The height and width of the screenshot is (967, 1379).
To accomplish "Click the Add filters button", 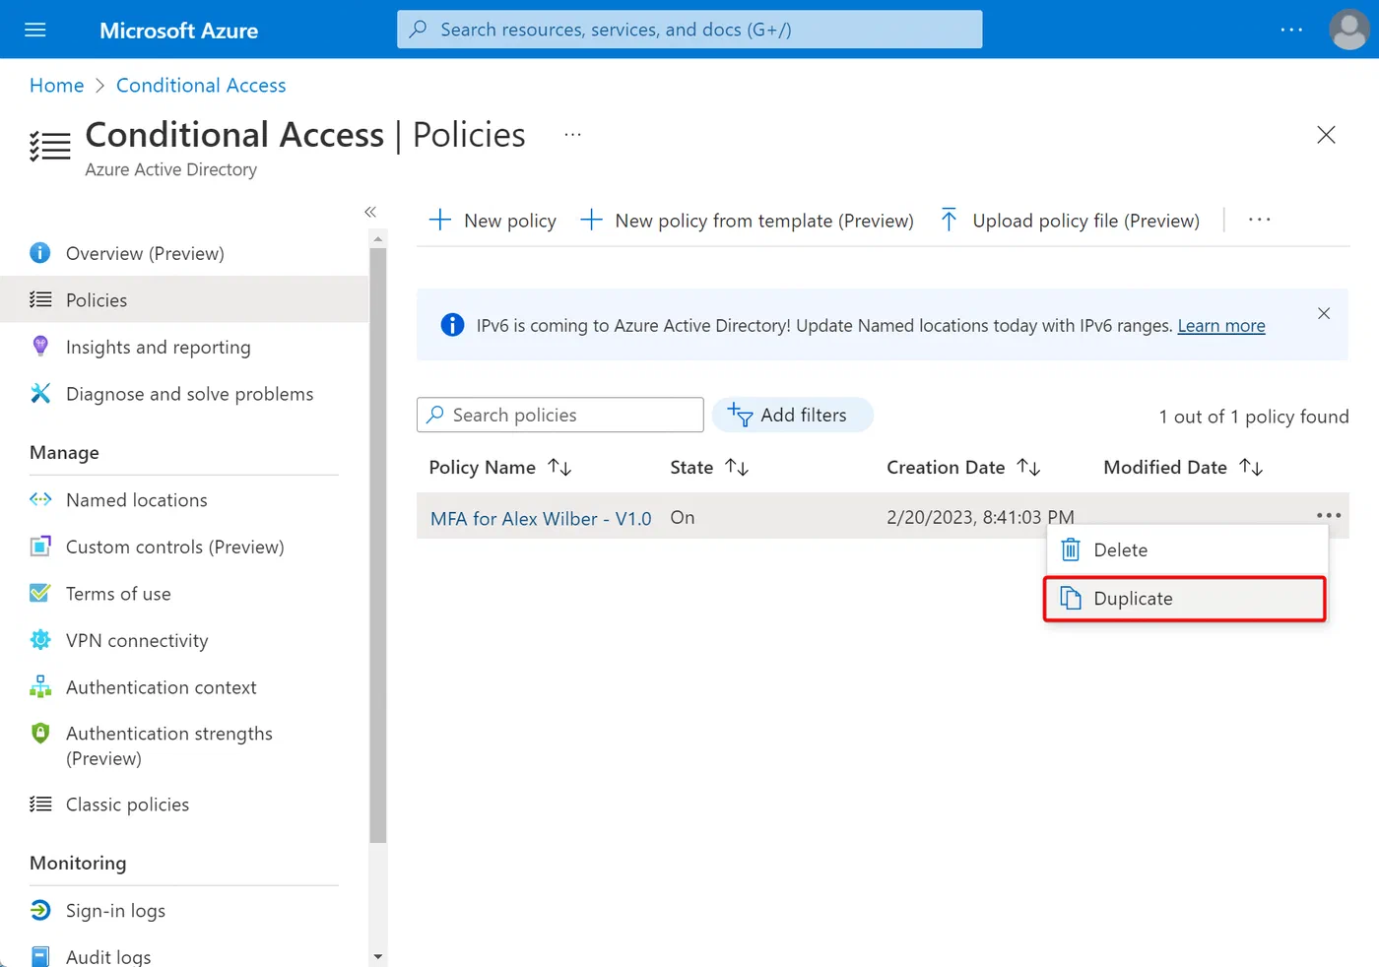I will click(792, 415).
